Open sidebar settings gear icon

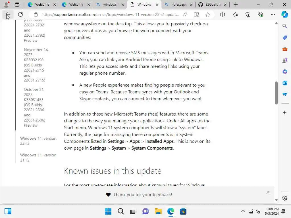pyautogui.click(x=285, y=198)
